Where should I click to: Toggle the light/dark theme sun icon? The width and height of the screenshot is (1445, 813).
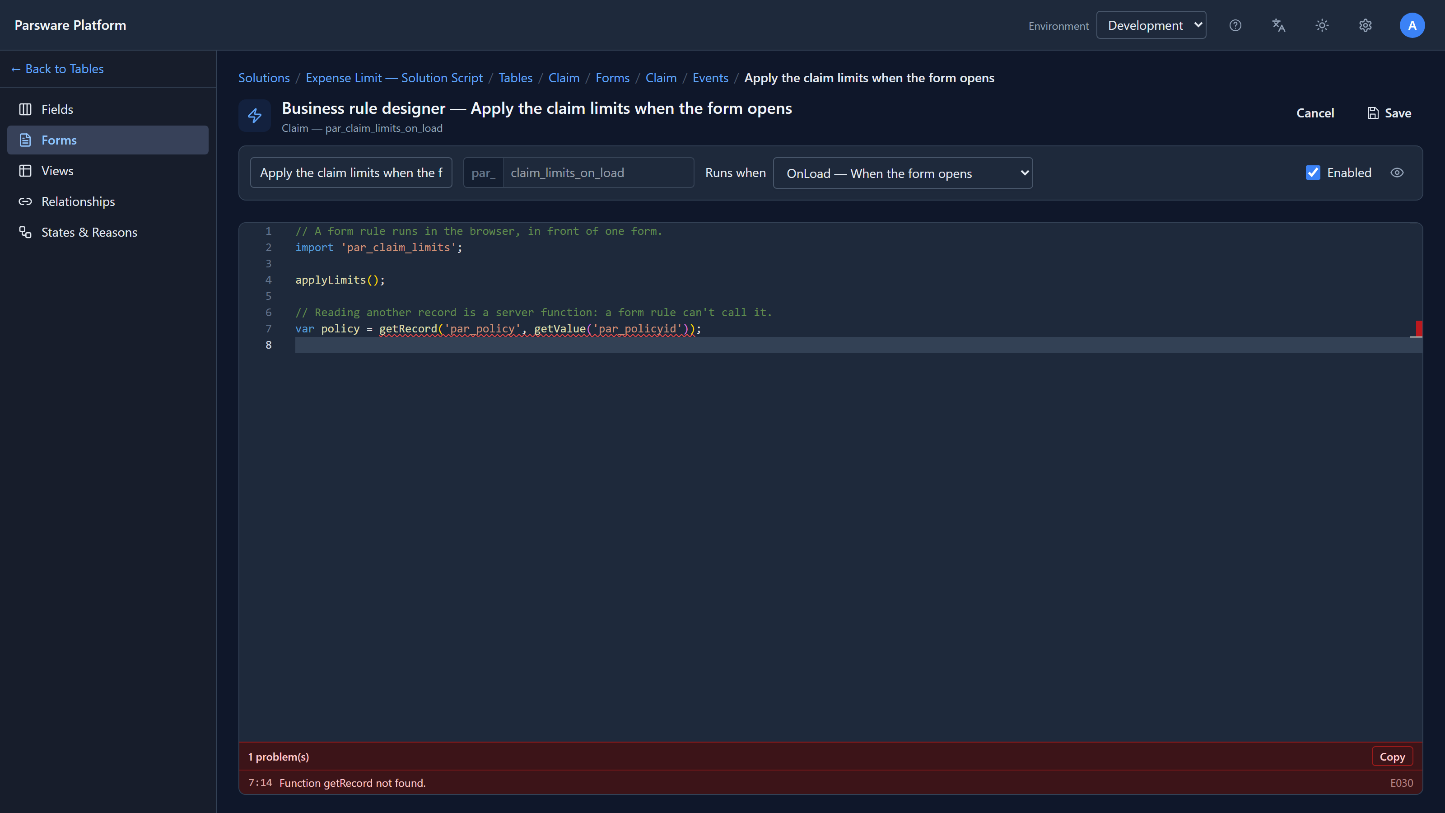(x=1322, y=25)
